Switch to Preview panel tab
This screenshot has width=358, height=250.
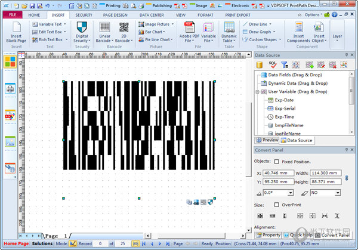[267, 140]
